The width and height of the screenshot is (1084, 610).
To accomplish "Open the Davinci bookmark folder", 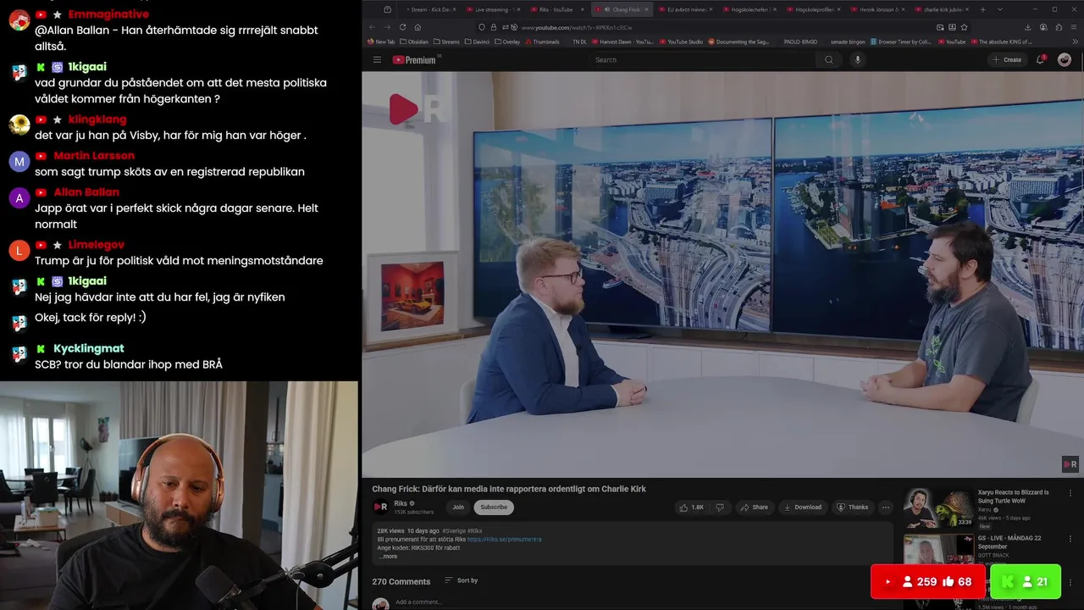I will click(477, 42).
